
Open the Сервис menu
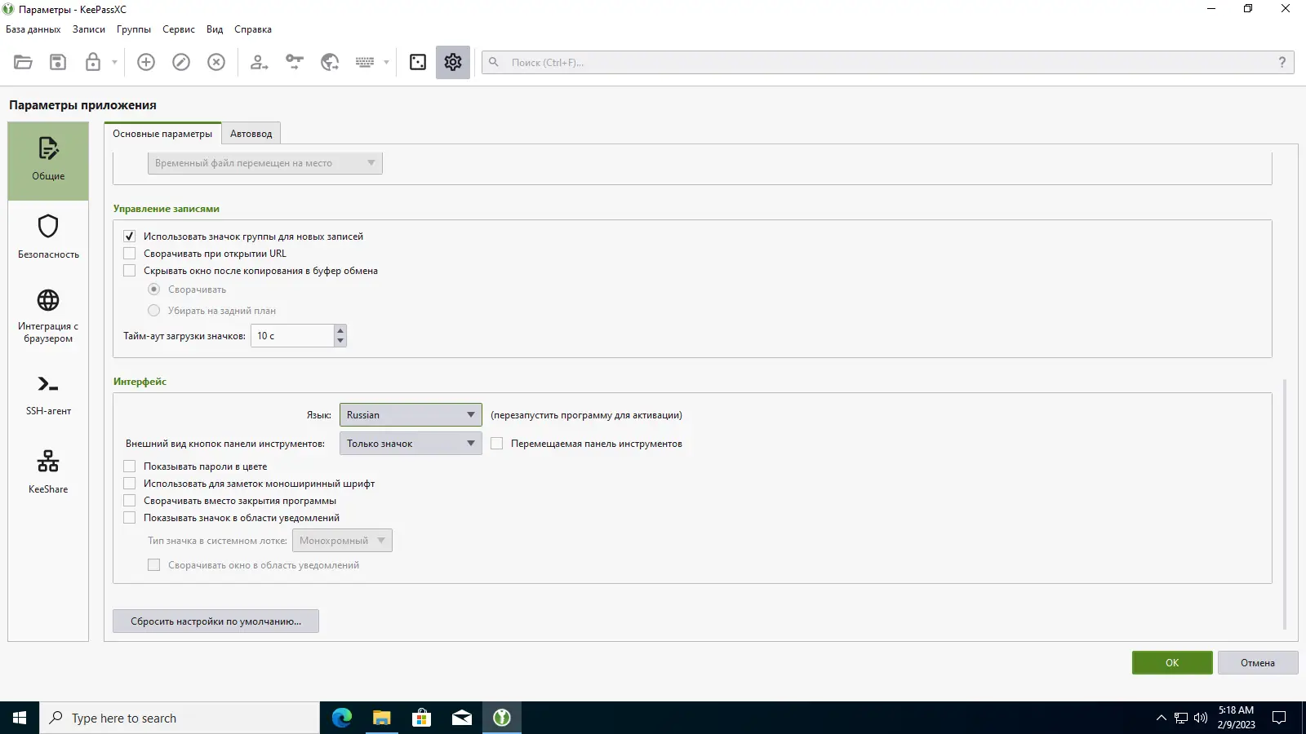179,29
